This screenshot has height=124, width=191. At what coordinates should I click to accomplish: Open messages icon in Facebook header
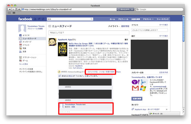(39, 19)
